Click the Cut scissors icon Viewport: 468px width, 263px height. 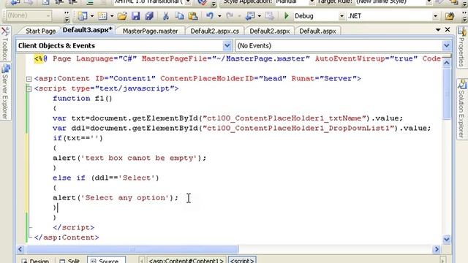click(166, 16)
